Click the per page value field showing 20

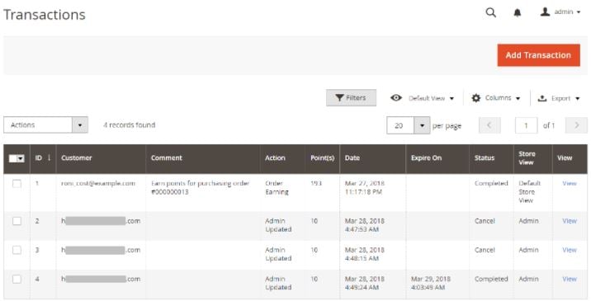tap(400, 125)
